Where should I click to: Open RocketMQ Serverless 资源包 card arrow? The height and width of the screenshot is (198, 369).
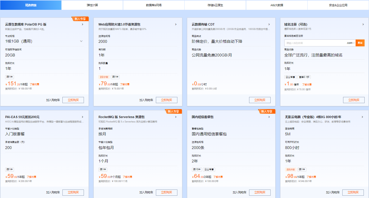(176, 117)
